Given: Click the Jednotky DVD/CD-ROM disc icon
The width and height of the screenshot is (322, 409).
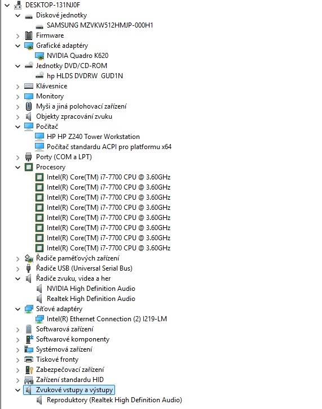Looking at the screenshot, I should coord(29,66).
